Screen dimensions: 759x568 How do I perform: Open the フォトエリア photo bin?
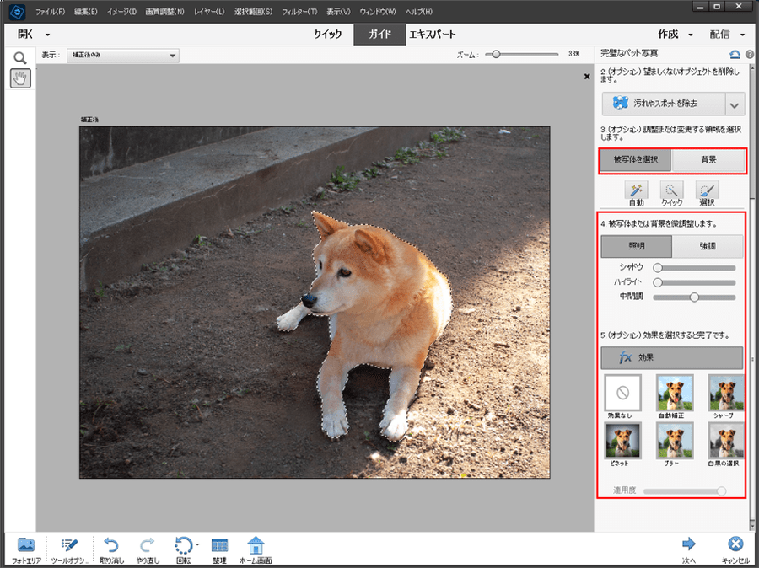click(26, 545)
